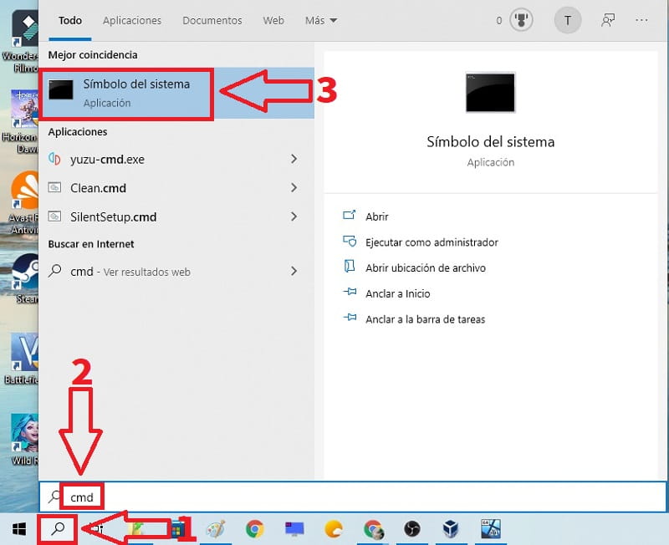
Task: Open the T user account avatar
Action: tap(568, 20)
